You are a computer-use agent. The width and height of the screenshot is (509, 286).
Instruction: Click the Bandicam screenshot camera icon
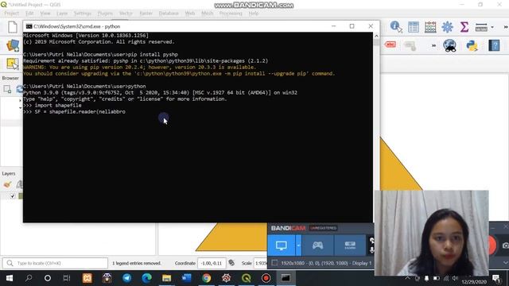coord(505,245)
